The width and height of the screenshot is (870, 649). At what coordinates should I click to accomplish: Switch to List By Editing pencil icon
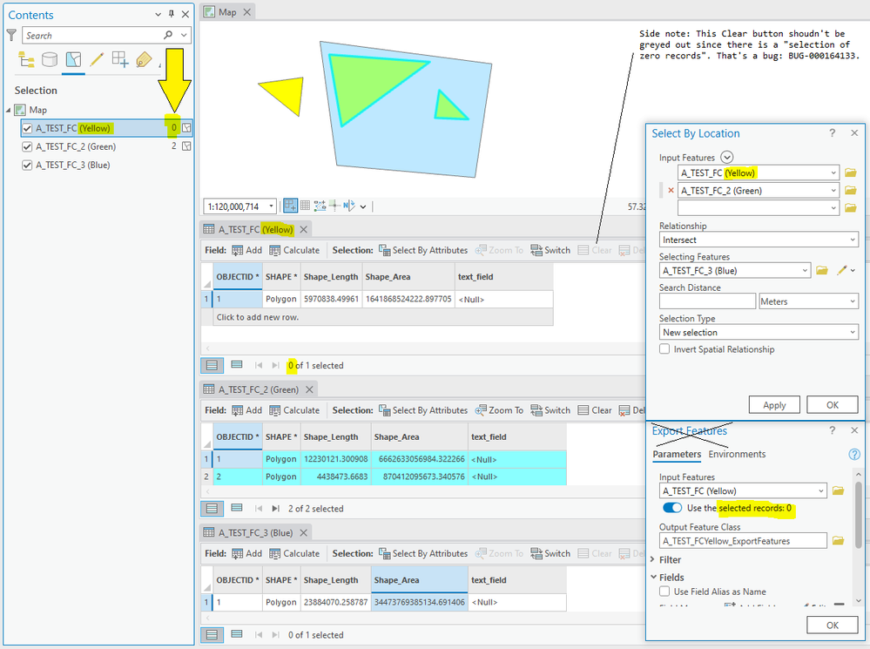tap(97, 59)
